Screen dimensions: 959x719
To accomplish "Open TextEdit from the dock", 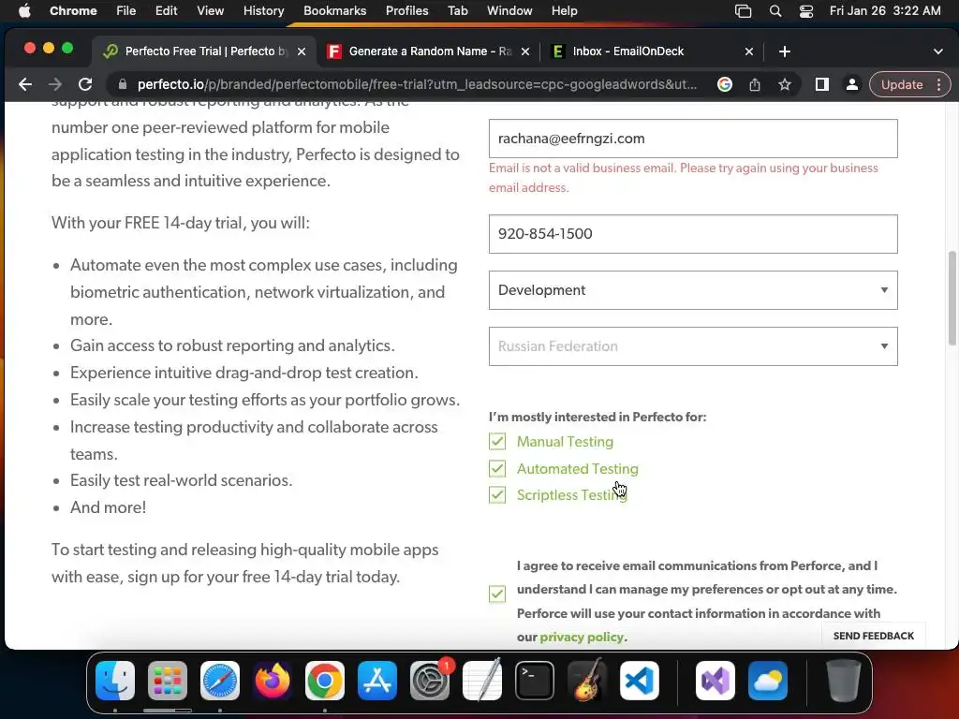I will (x=482, y=681).
